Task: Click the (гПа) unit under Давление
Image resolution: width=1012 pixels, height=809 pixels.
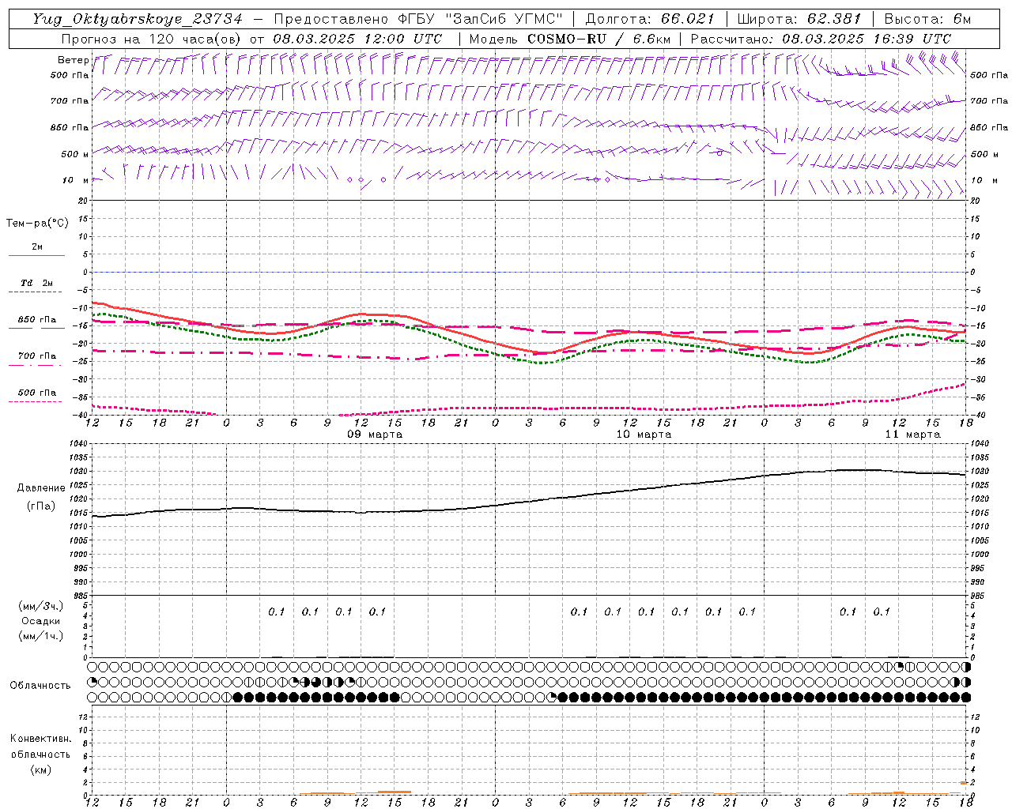Action: pyautogui.click(x=41, y=506)
